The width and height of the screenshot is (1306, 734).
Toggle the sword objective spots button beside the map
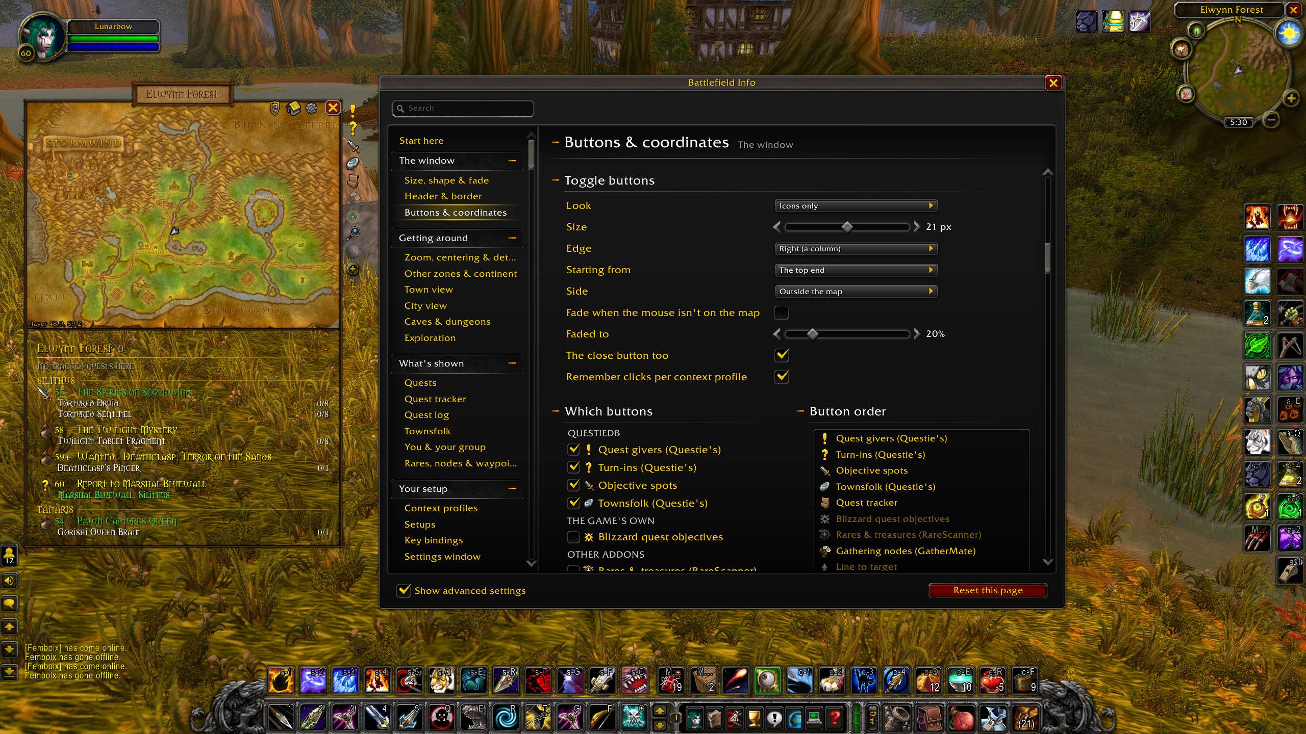pos(353,146)
